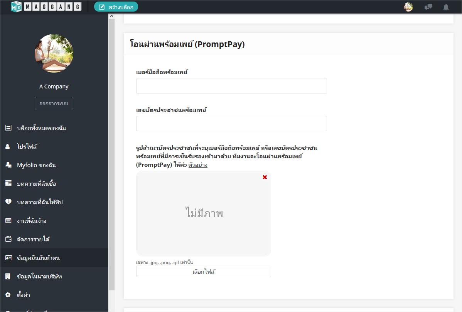Click the ID card icon beside ข้อมูลยืนยันตัวตน
This screenshot has height=312, width=462.
pos(8,258)
